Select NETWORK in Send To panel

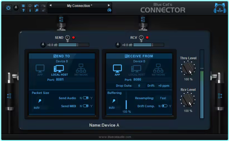[x=81, y=70]
